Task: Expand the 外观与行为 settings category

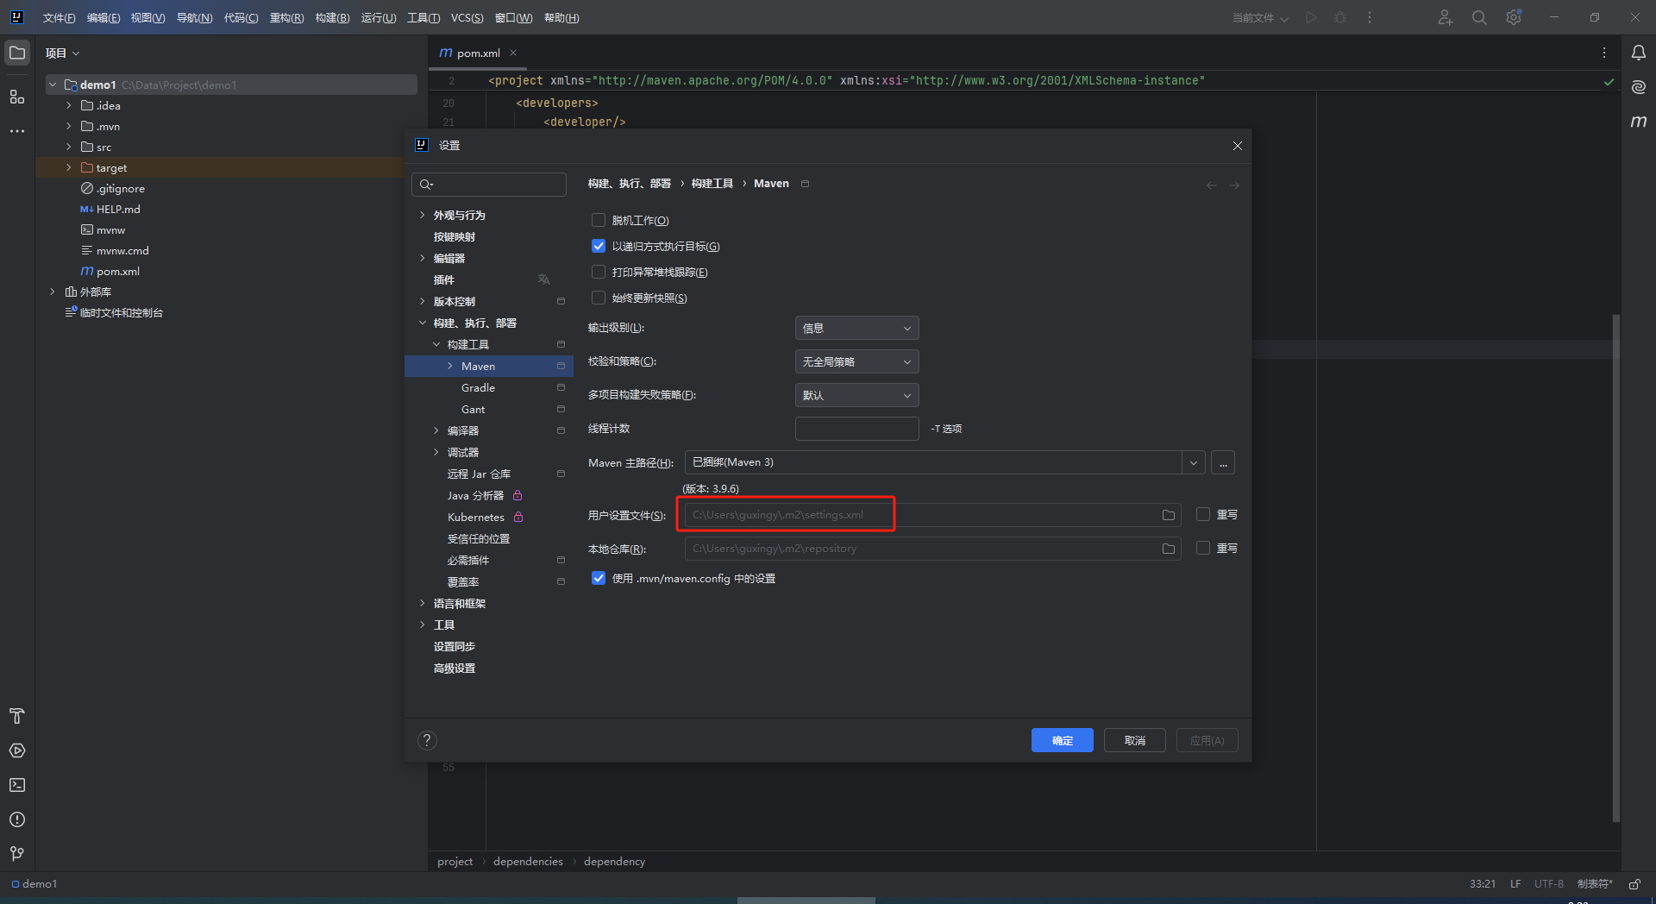Action: (x=422, y=215)
